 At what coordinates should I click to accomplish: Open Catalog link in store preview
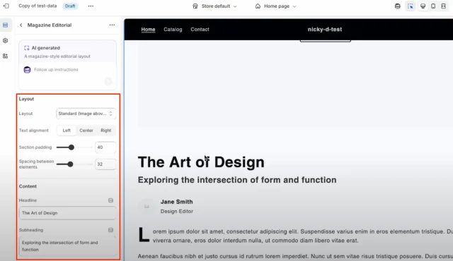tap(173, 30)
